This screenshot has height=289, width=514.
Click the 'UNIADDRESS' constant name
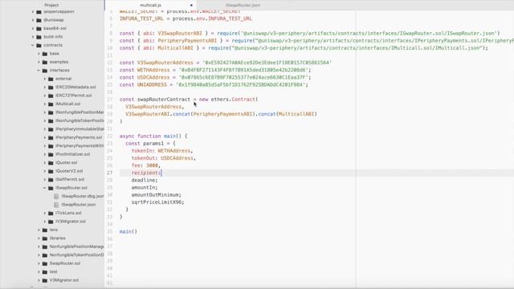[x=152, y=84]
